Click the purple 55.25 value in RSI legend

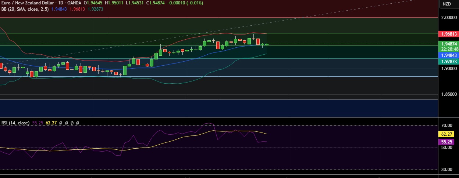(38, 123)
